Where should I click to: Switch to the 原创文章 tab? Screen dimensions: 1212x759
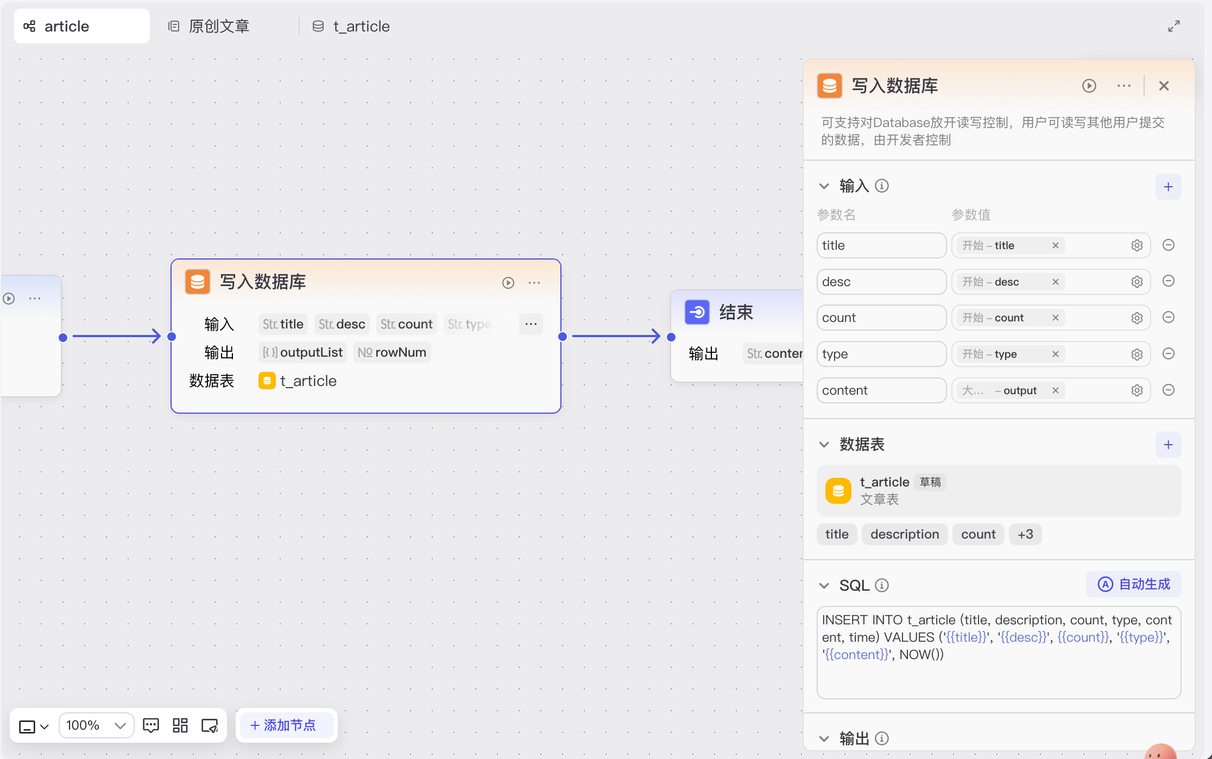coord(209,26)
